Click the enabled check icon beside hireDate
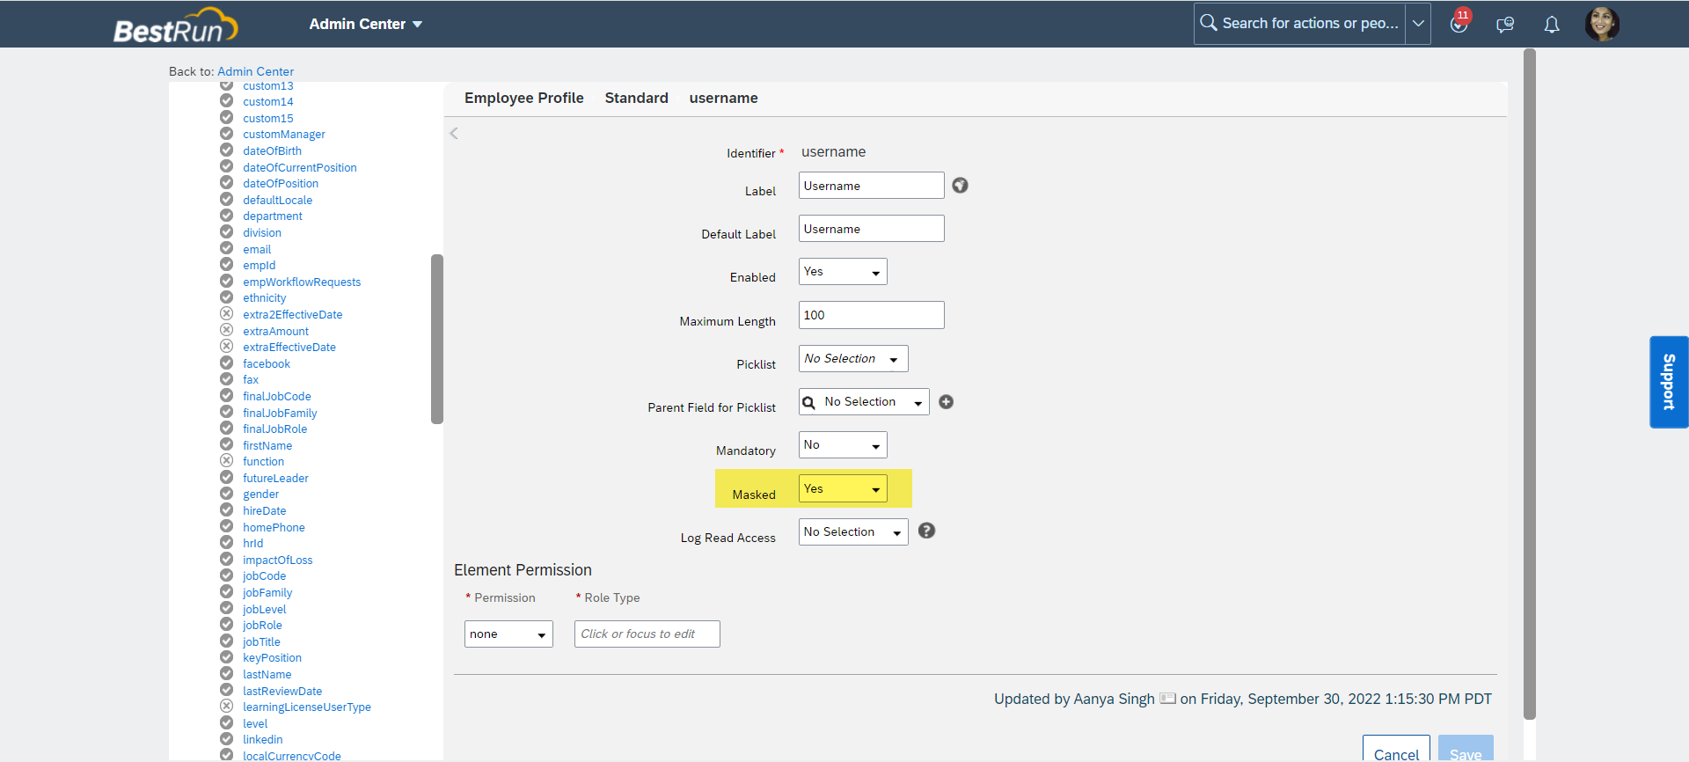The width and height of the screenshot is (1689, 762). pos(226,510)
